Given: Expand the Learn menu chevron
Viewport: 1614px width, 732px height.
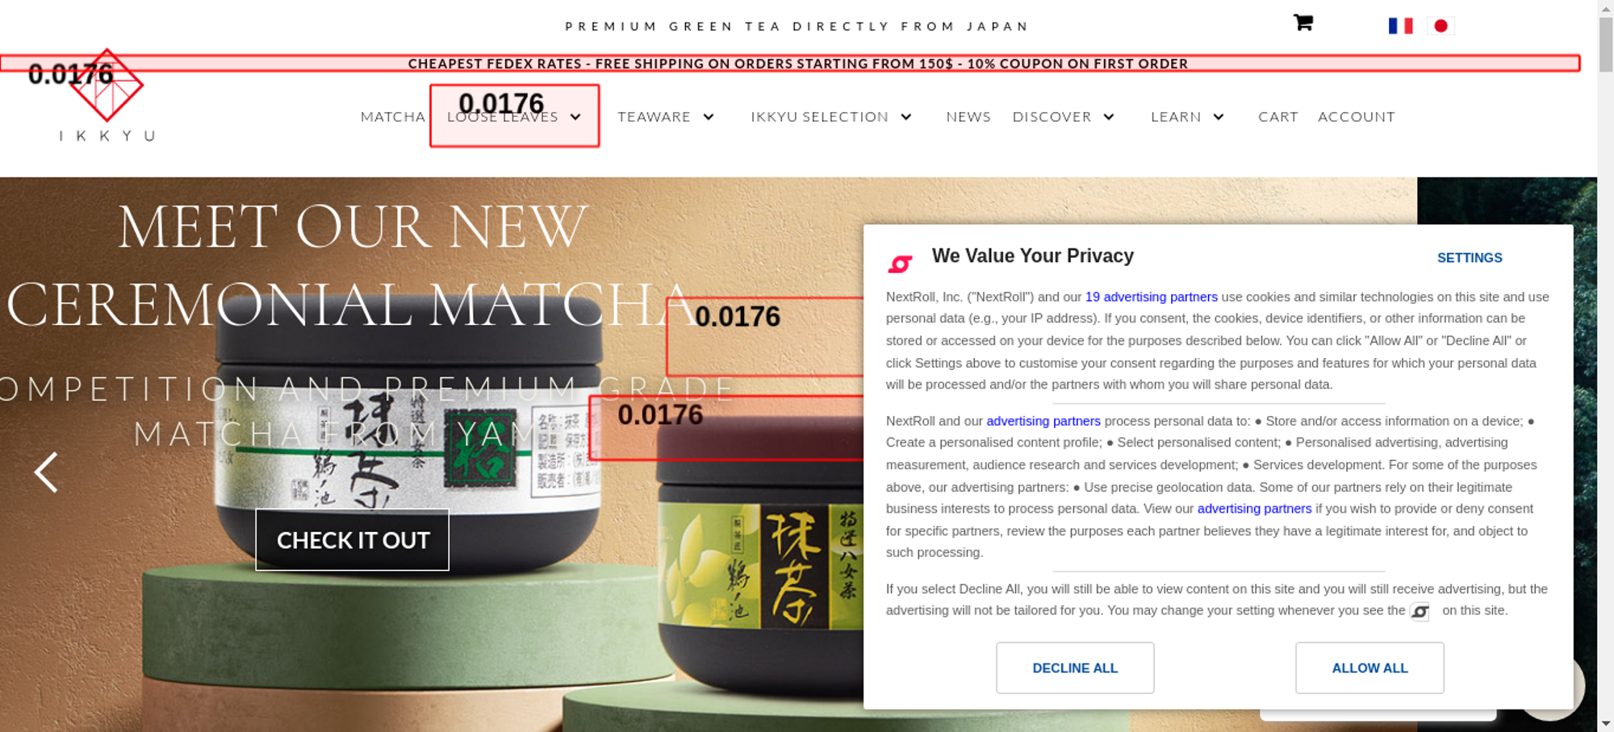Looking at the screenshot, I should (x=1219, y=117).
